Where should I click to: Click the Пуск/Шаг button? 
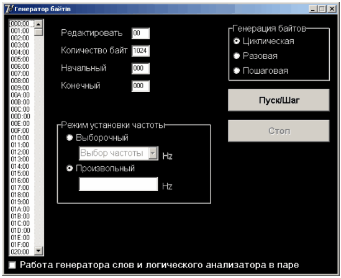click(x=279, y=100)
